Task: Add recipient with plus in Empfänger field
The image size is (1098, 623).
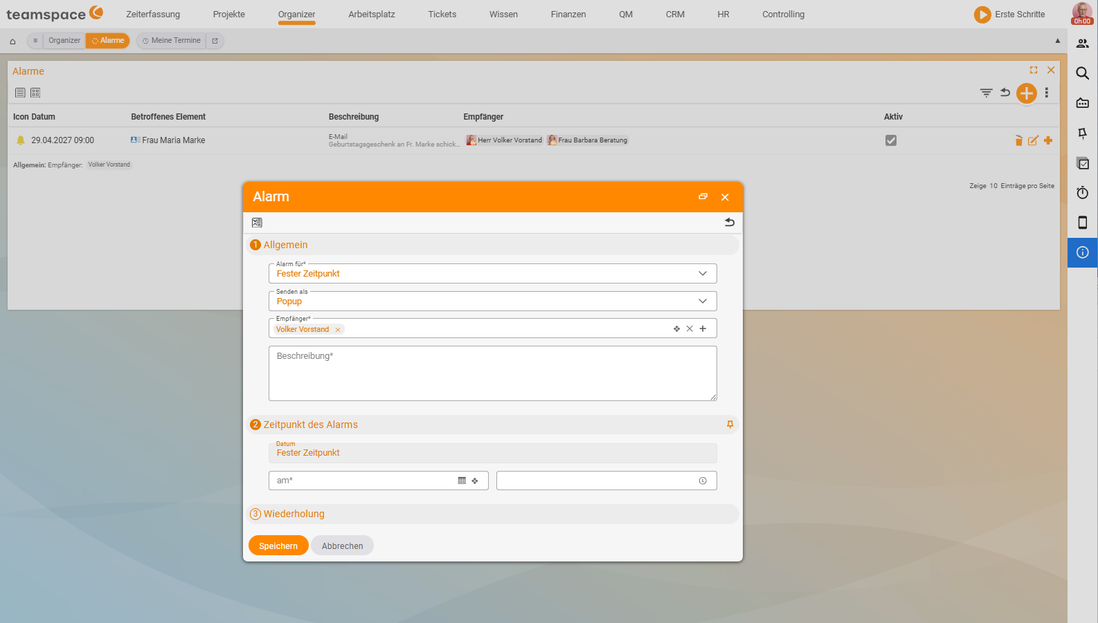Action: [x=703, y=328]
